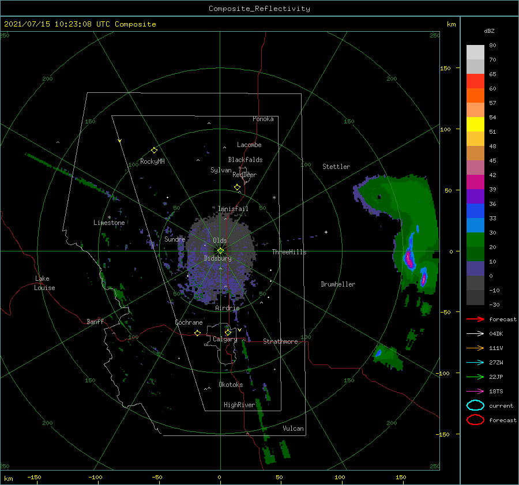Click the yellow diamond marker near Cochrane
This screenshot has height=485, width=519.
pyautogui.click(x=197, y=333)
